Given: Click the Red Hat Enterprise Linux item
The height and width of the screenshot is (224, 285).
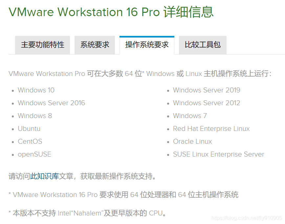Looking at the screenshot, I should click(x=211, y=129).
